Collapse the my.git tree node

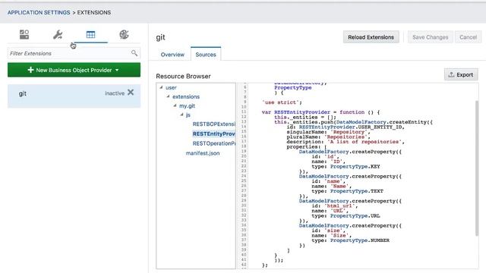175,105
